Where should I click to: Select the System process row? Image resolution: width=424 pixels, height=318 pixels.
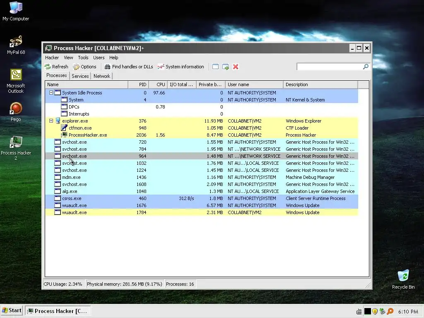(202, 100)
